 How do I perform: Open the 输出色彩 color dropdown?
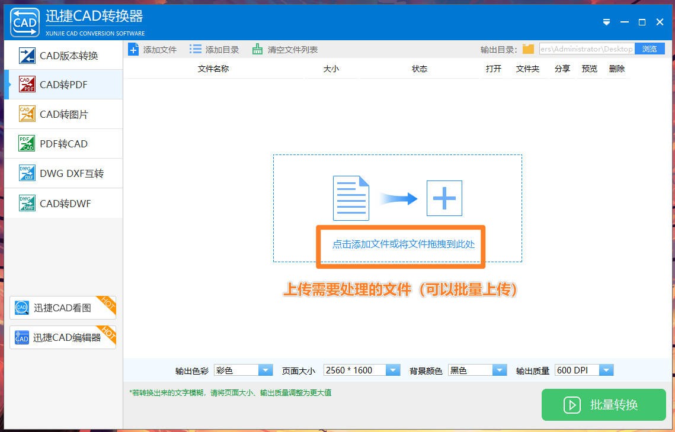264,369
